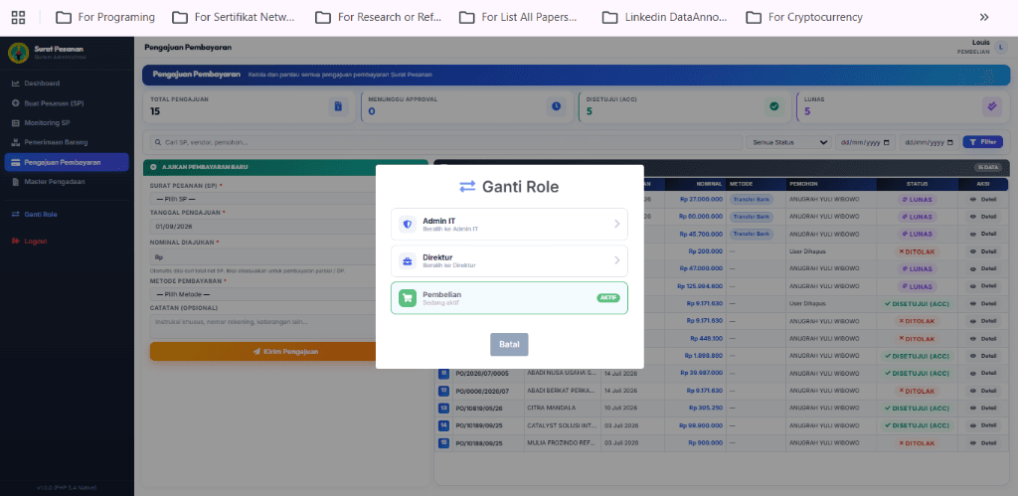Open Detail for the Rp 39.987.000 row
Viewport: 1018px width, 496px height.
(x=983, y=374)
